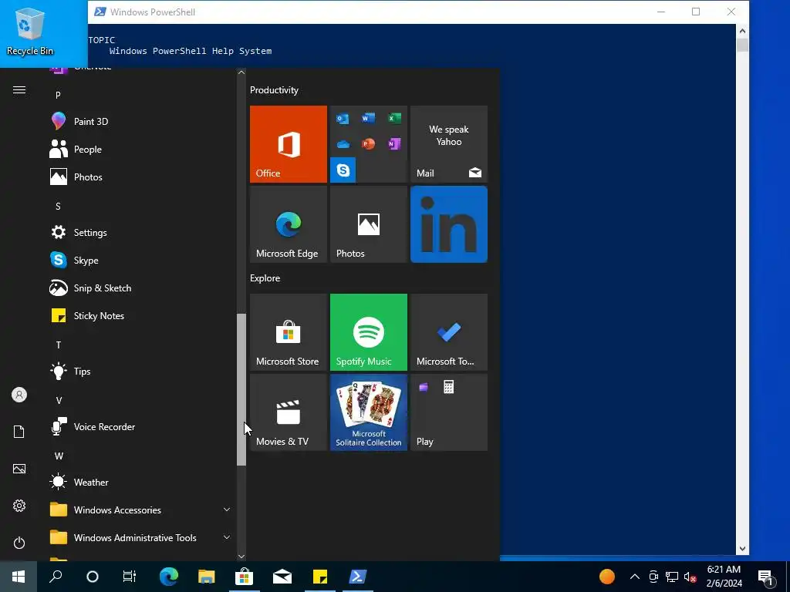Open the Weather app

coord(141,483)
